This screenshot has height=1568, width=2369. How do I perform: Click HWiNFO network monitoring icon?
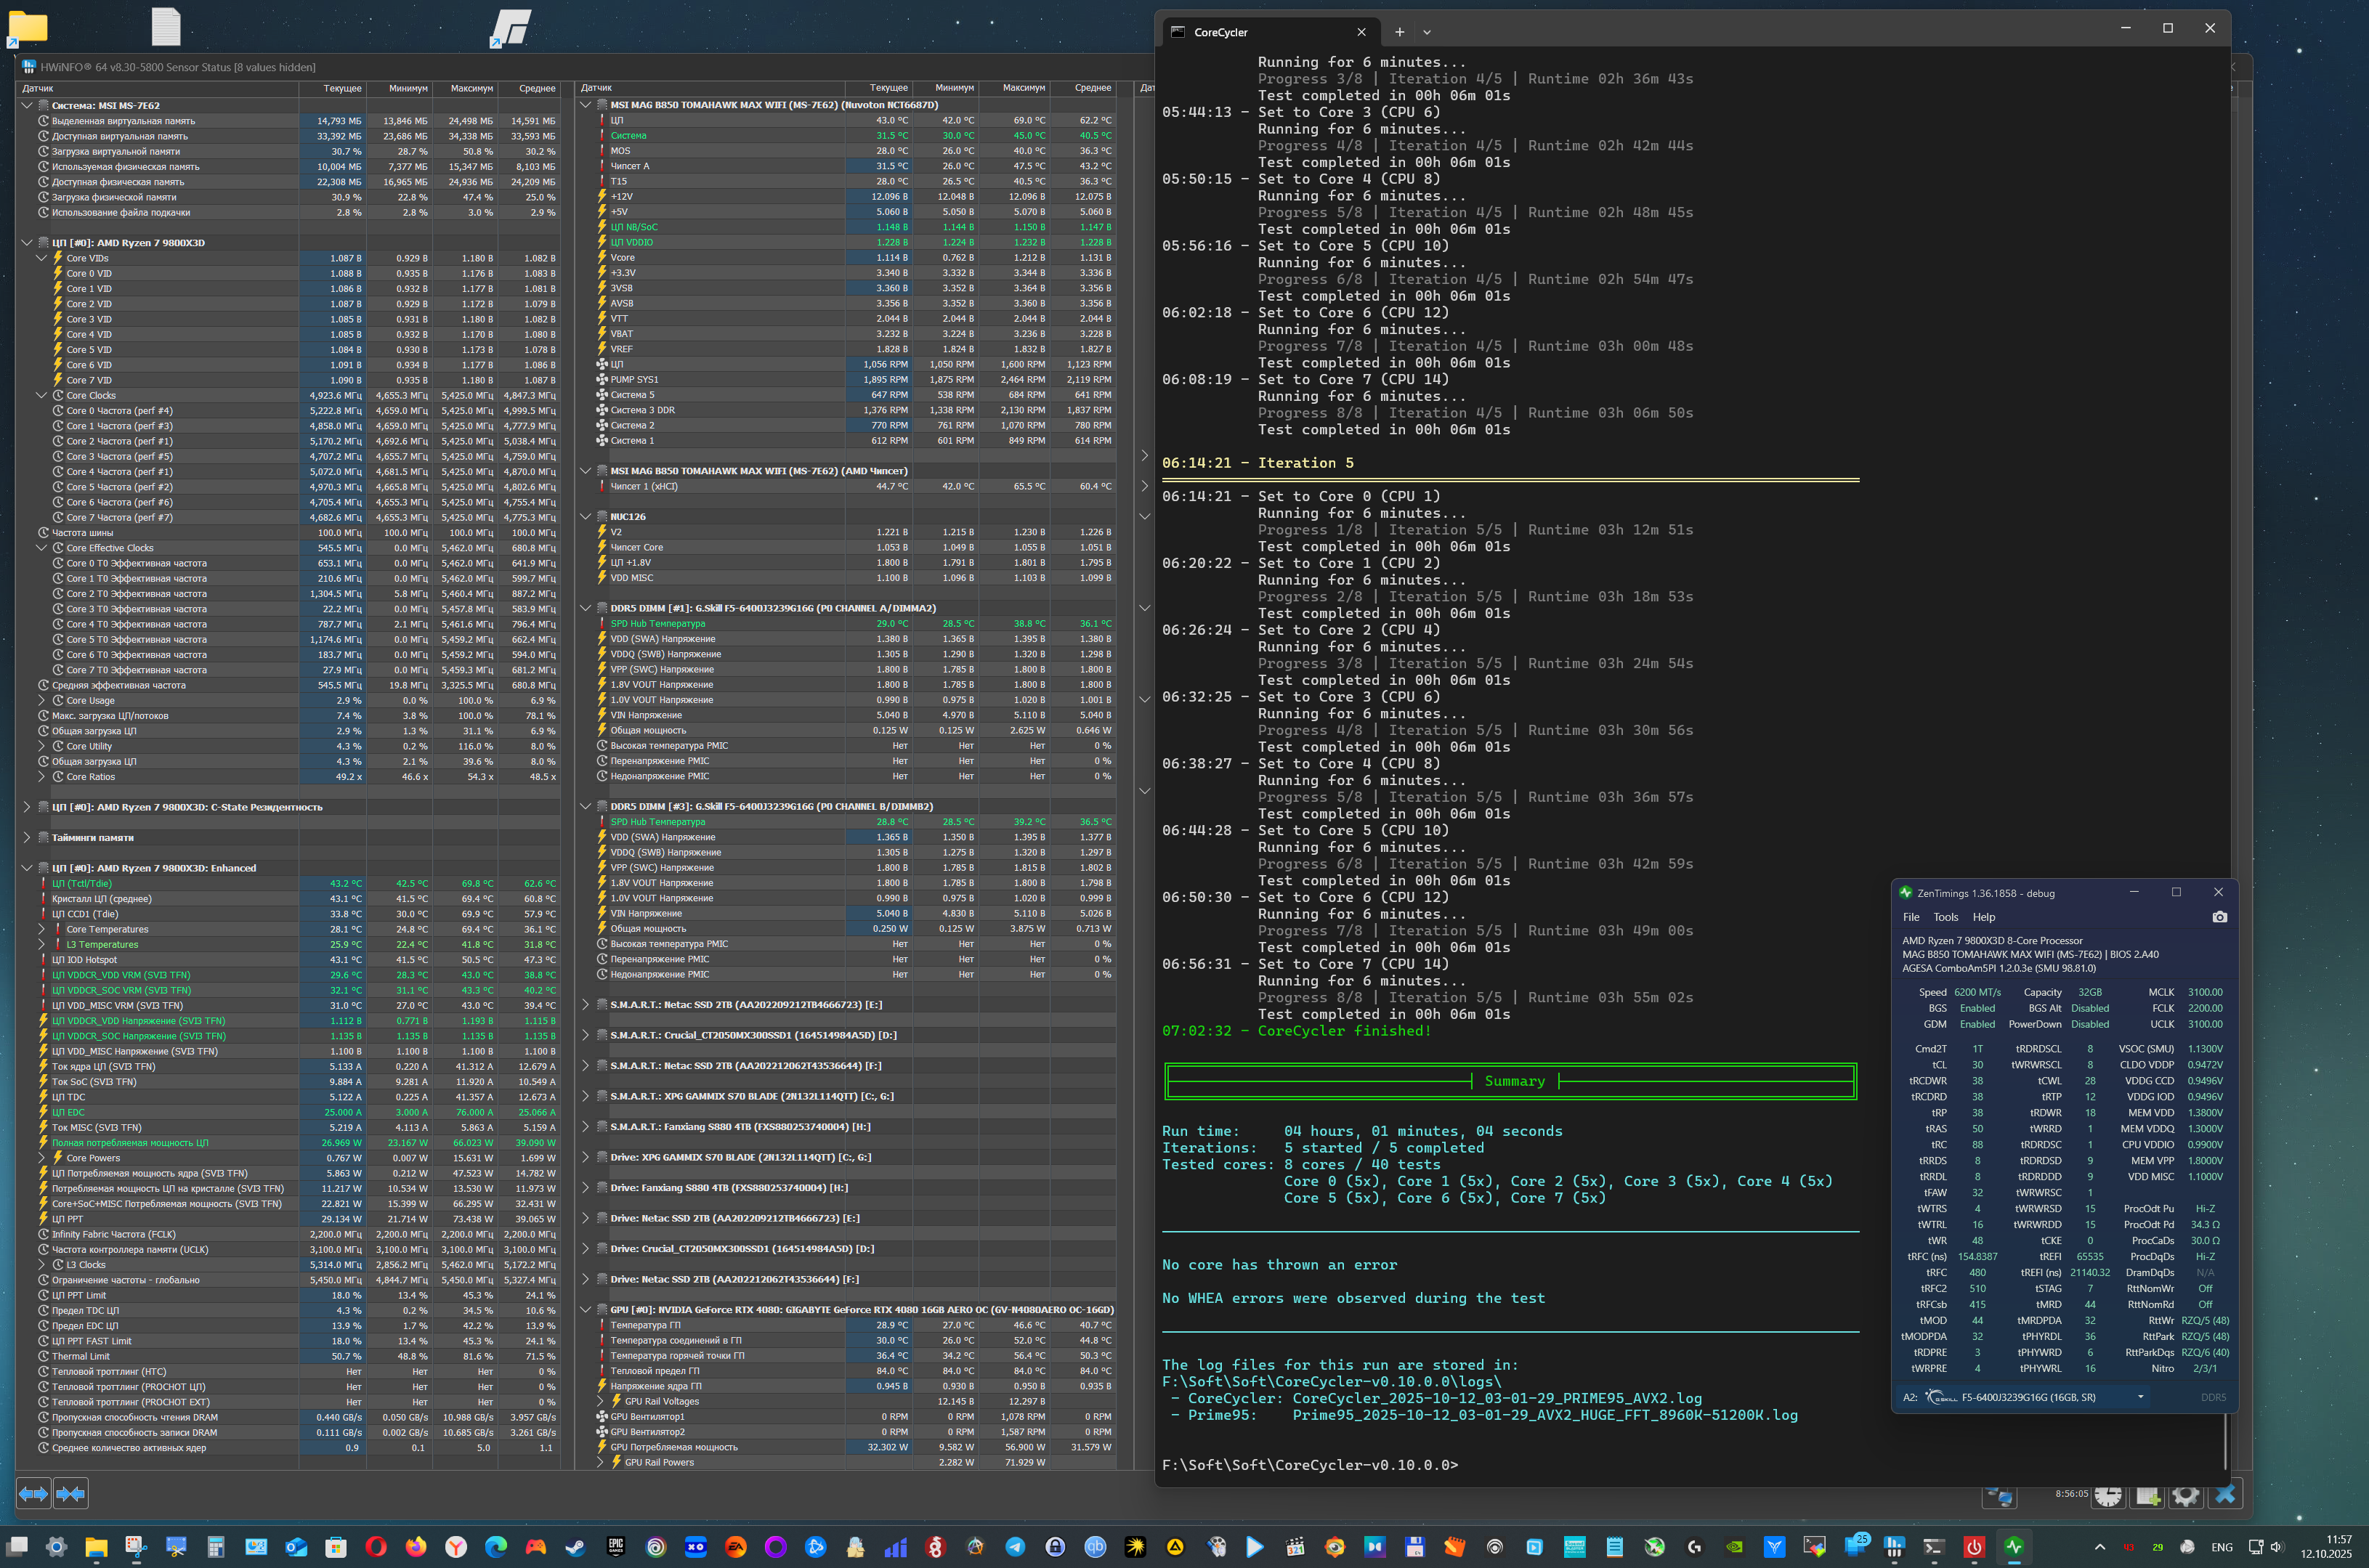click(2000, 1497)
